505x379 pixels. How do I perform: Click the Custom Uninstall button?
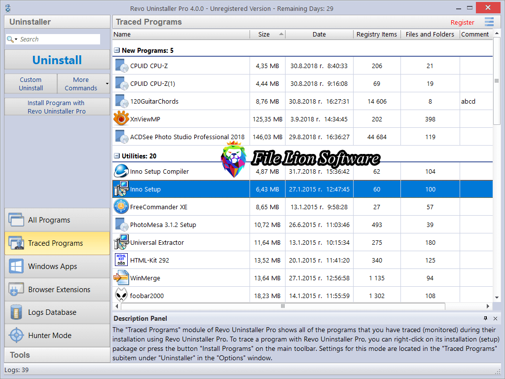pos(31,84)
